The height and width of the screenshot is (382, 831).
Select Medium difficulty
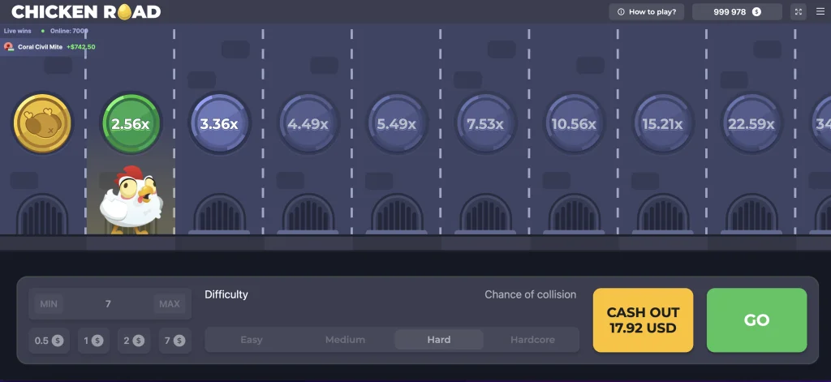[x=345, y=340]
